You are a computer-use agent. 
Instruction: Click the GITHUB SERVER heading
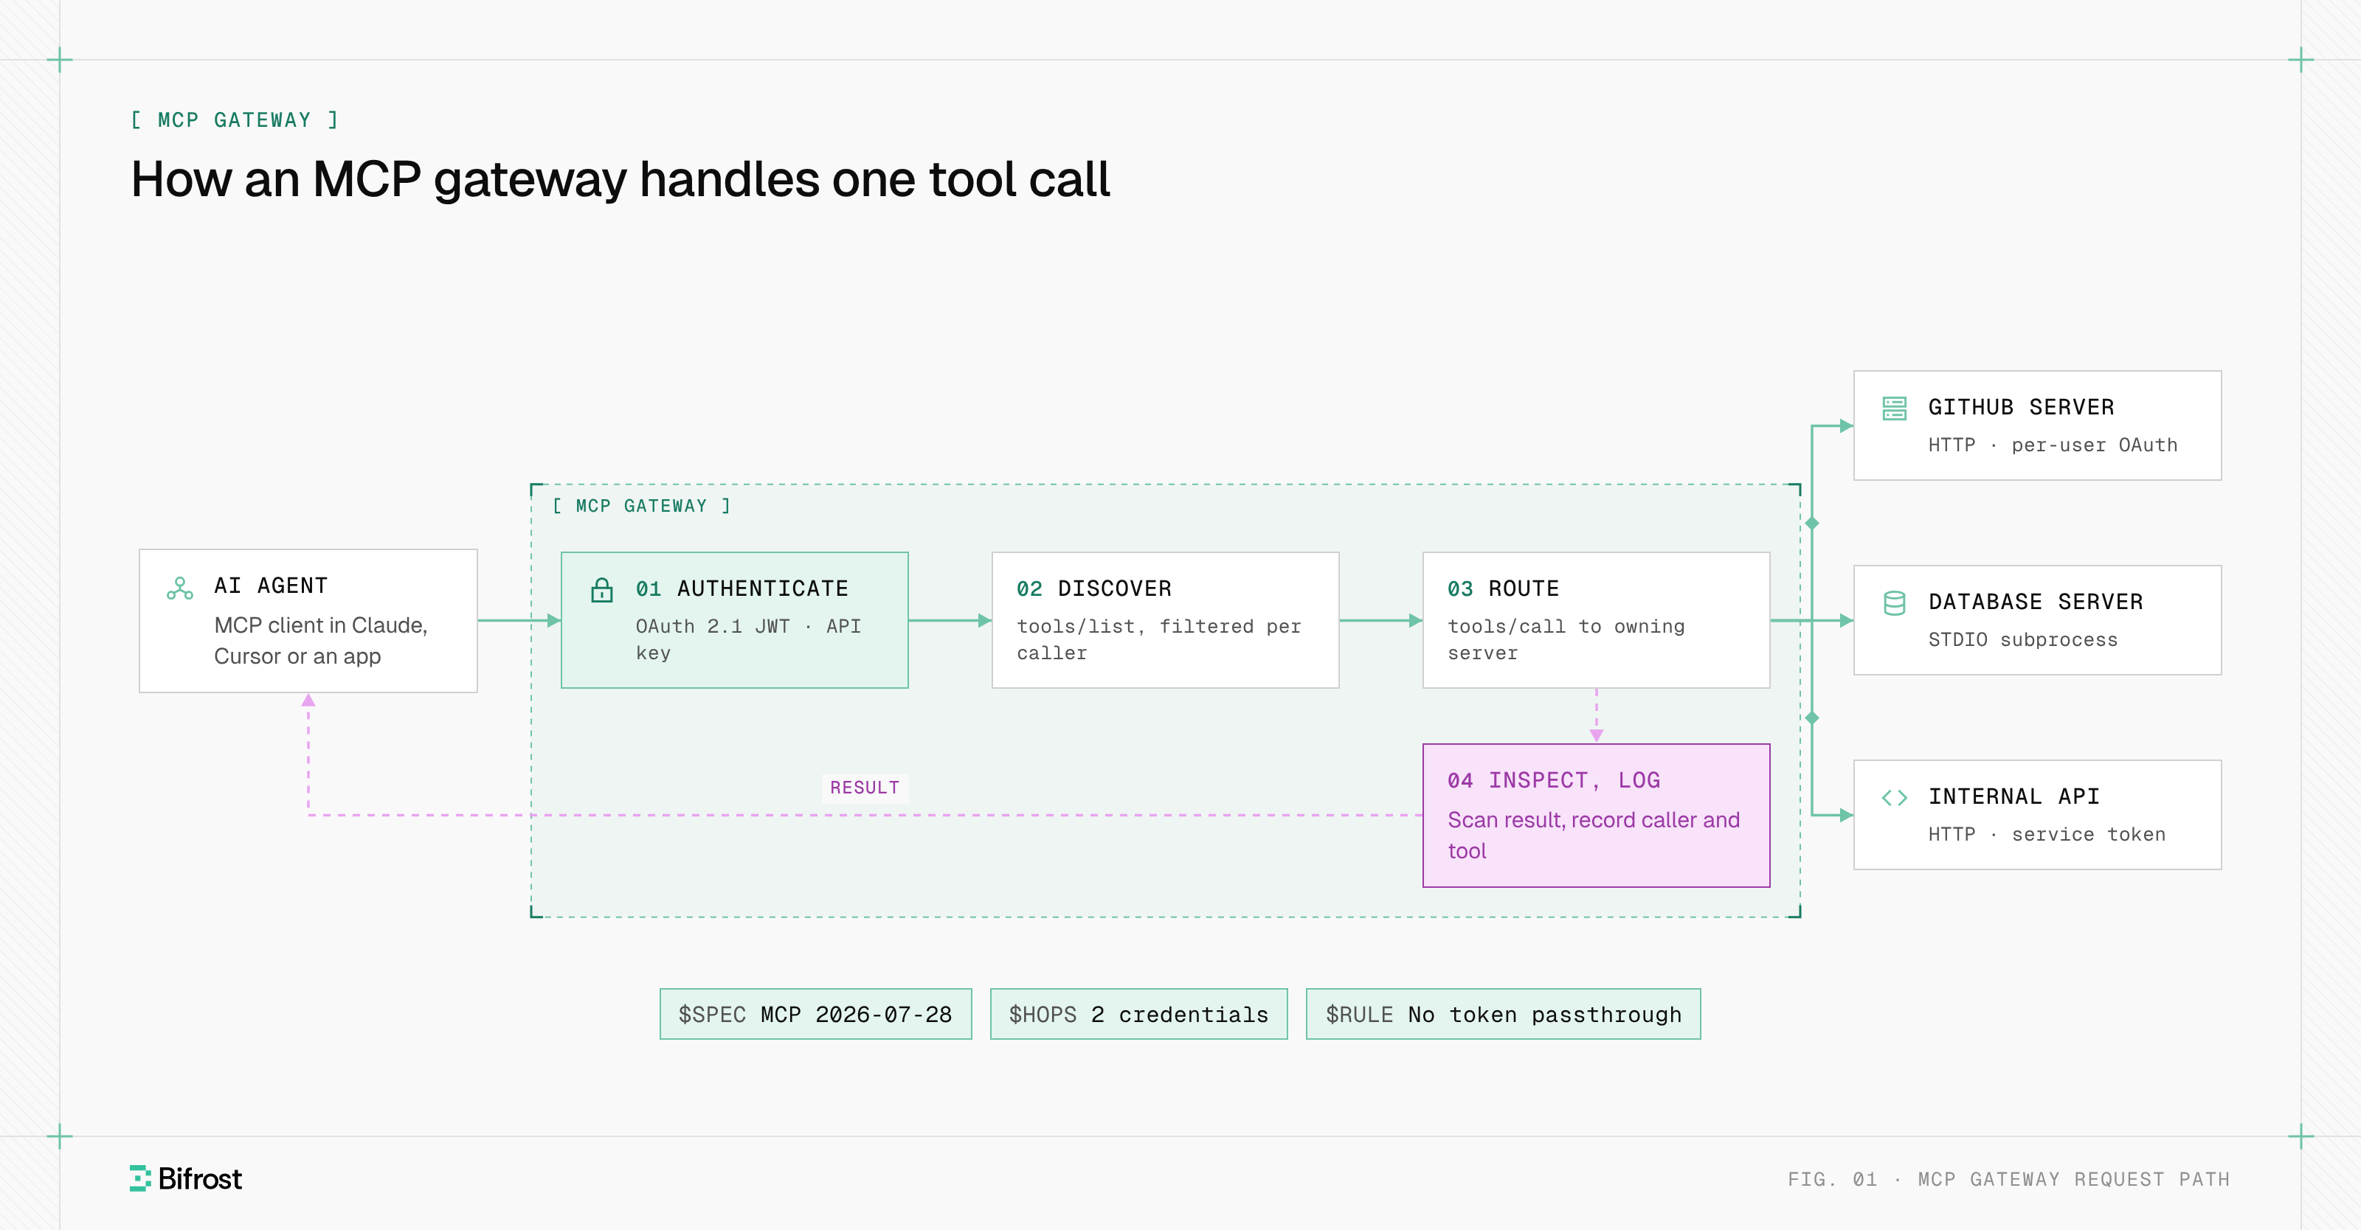[x=2021, y=406]
